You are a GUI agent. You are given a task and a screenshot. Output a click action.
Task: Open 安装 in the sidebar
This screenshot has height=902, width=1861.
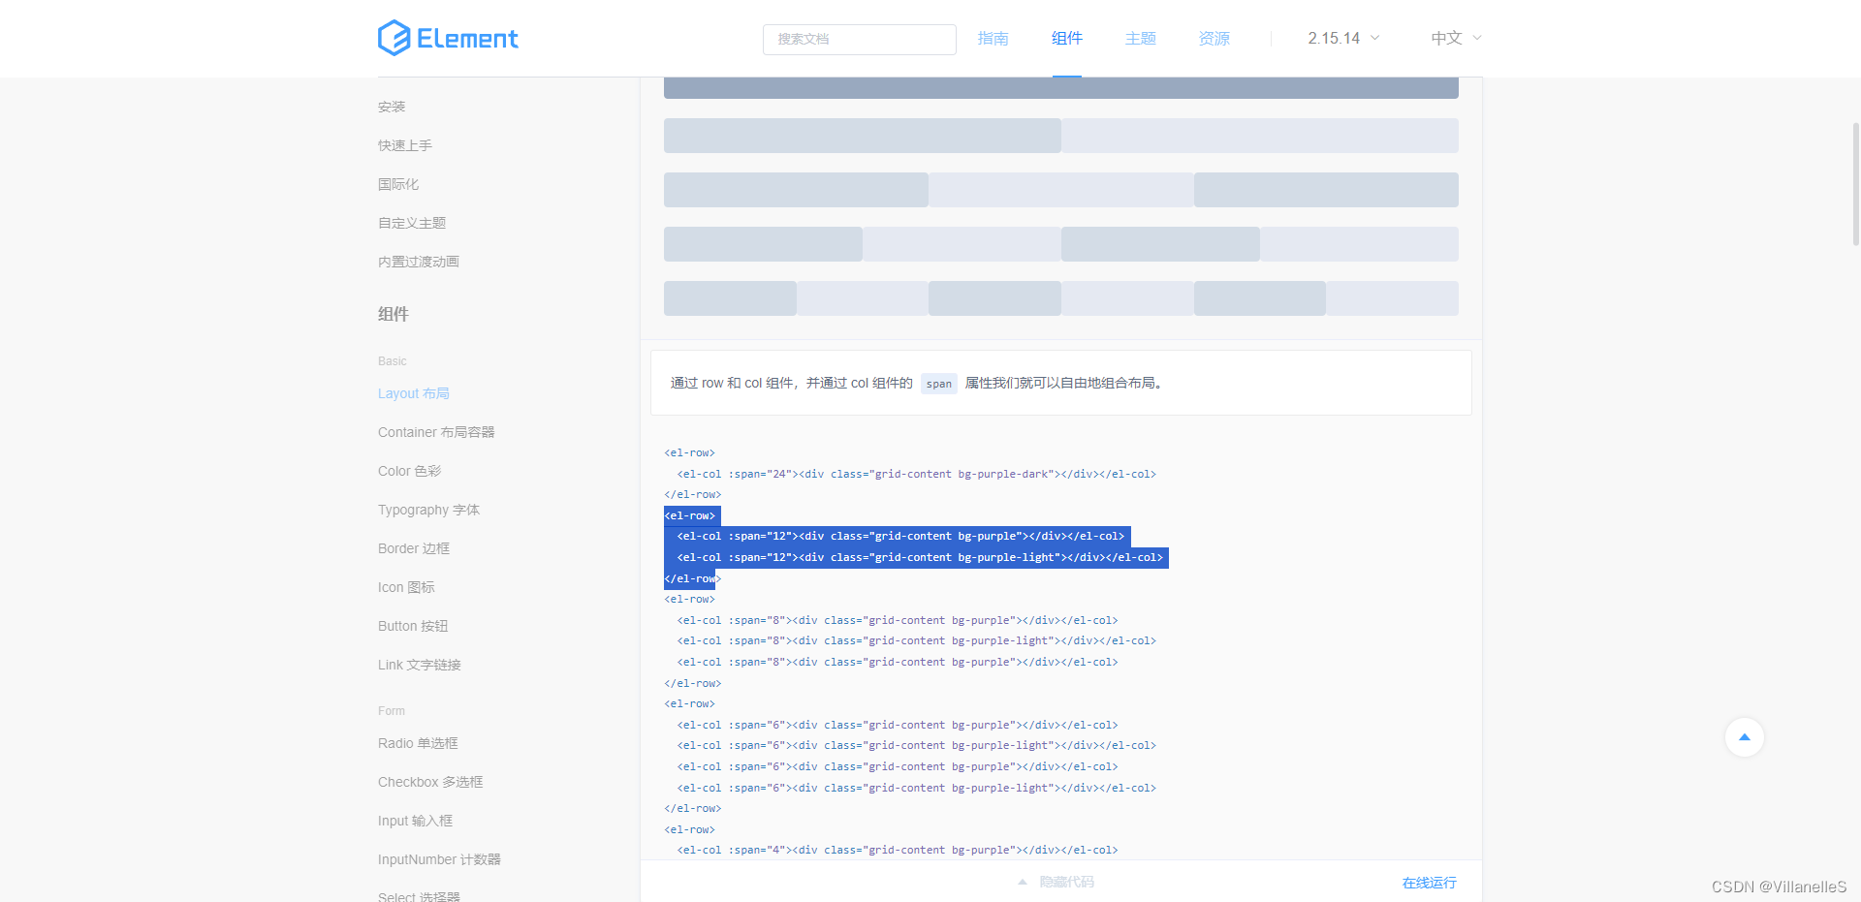tap(392, 107)
